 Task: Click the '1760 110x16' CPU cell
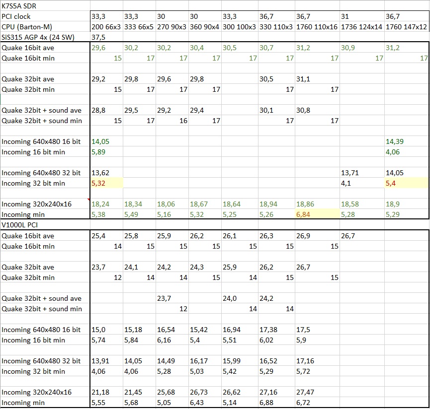317,27
